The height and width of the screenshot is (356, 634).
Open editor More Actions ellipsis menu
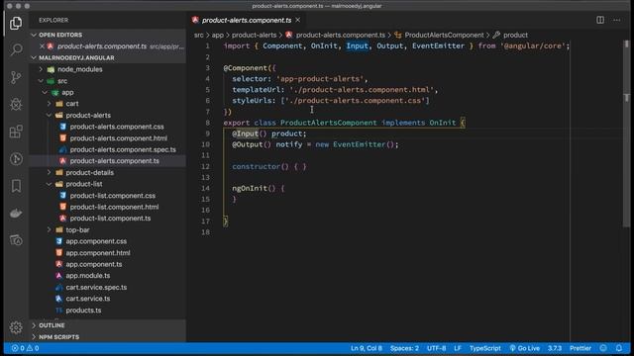click(x=616, y=20)
